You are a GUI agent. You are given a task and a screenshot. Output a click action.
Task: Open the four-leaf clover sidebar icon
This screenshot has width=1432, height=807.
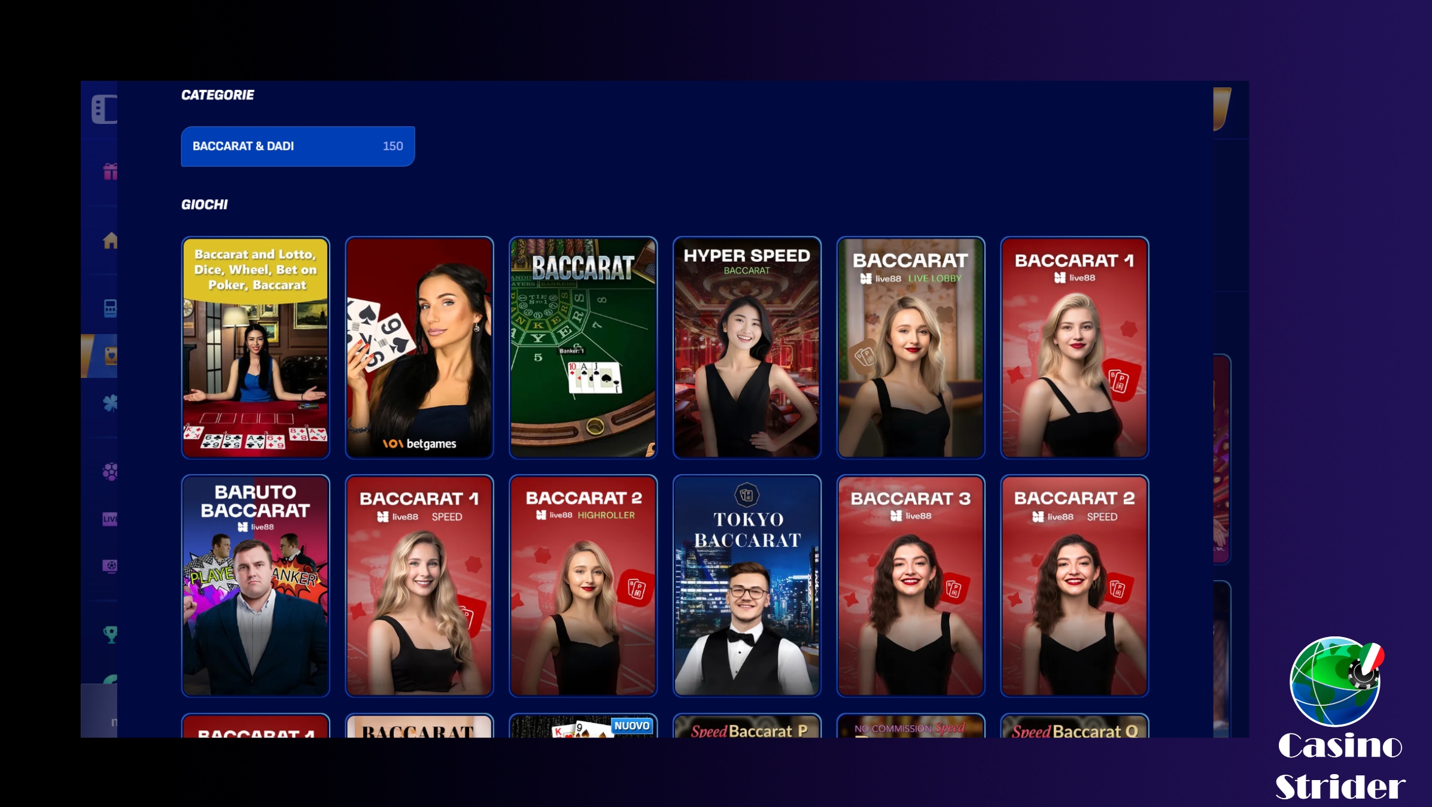click(x=111, y=403)
